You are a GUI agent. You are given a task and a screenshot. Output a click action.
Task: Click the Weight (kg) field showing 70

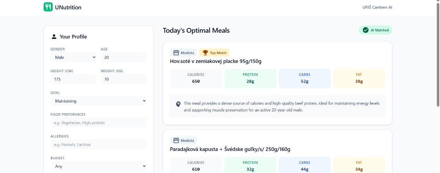[123, 79]
